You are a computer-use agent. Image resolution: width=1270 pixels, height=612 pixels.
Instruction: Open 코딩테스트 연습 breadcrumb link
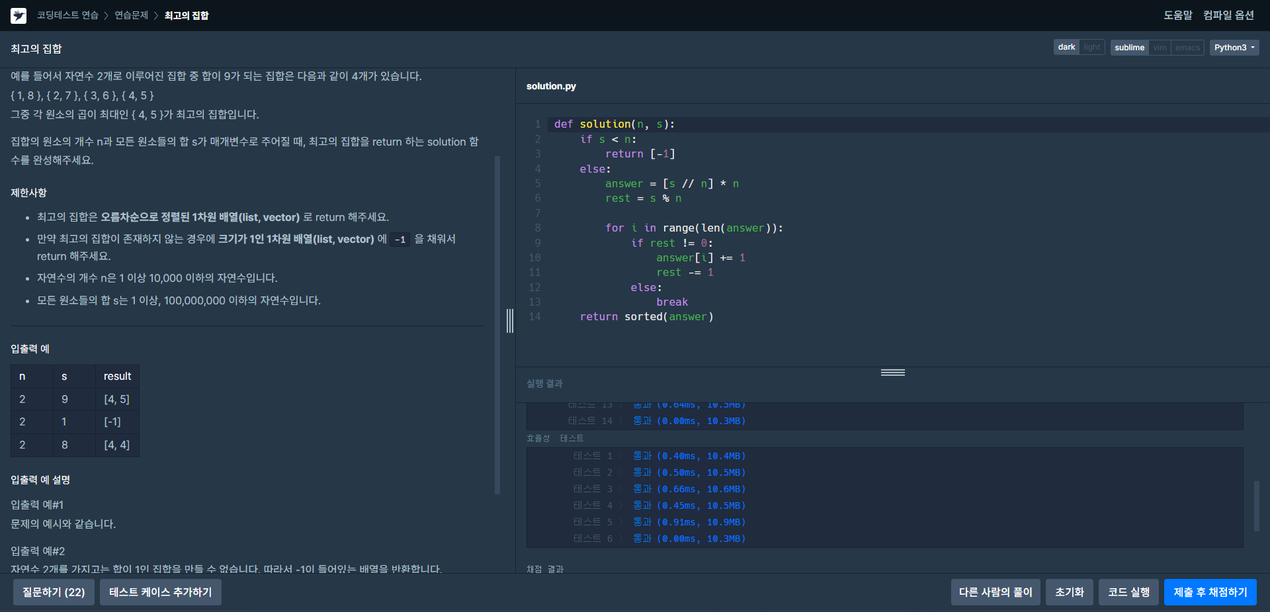click(67, 15)
